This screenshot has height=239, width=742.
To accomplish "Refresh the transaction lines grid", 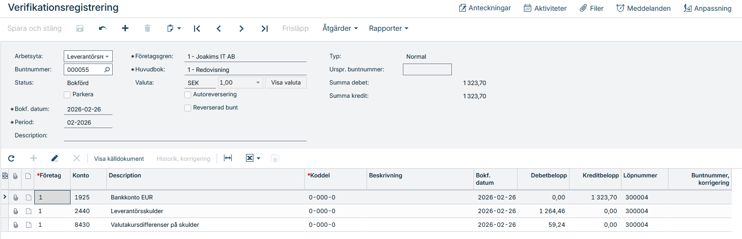I will tap(11, 158).
